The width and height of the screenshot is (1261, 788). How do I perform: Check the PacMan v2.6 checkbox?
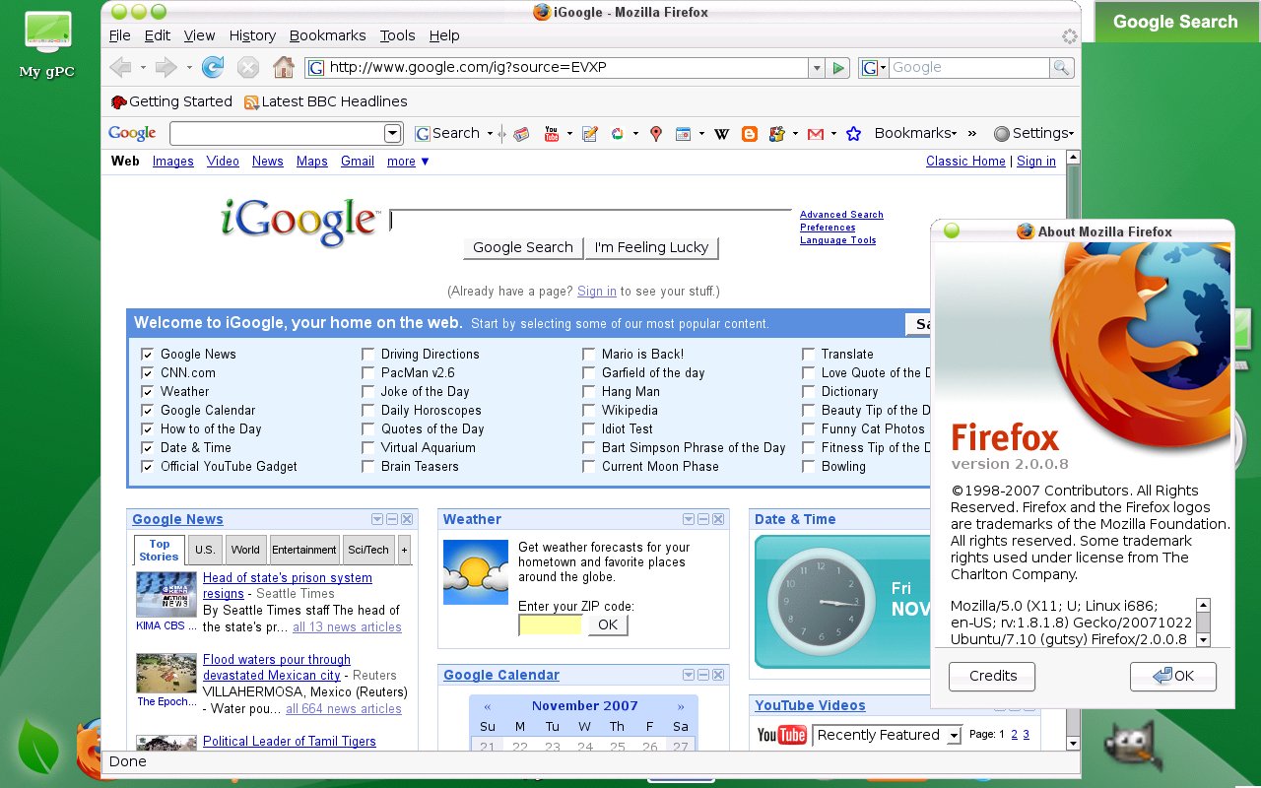point(368,373)
